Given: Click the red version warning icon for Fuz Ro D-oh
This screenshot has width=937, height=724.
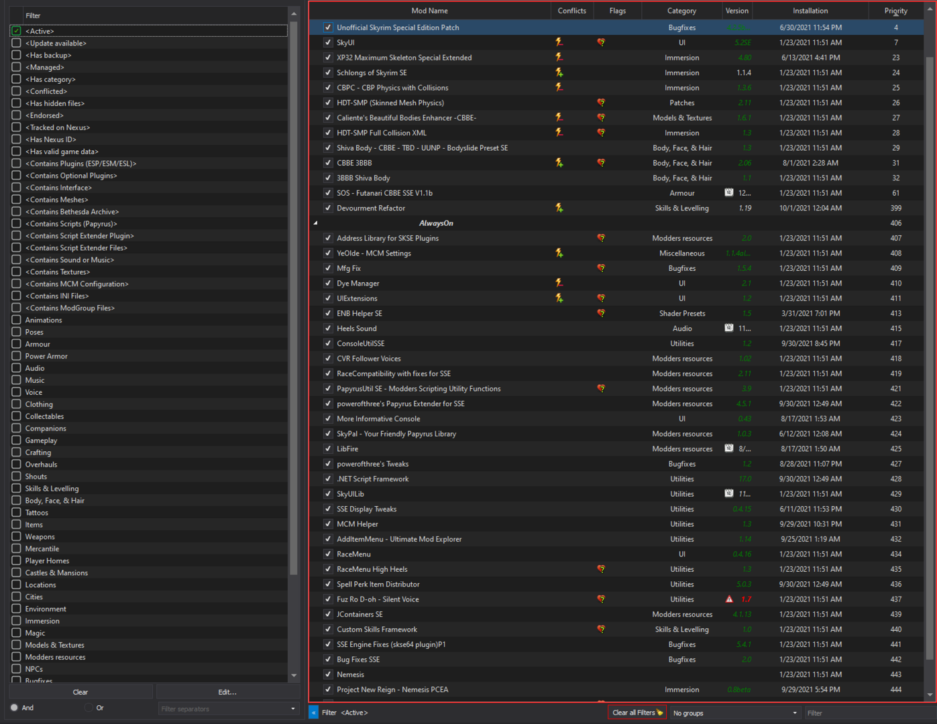Looking at the screenshot, I should coord(729,599).
